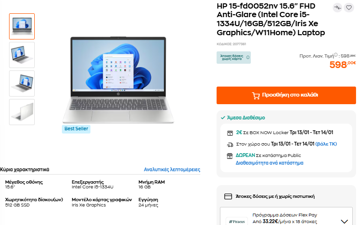
Task: Select the fourth closed-lid laptop thumbnail
Action: coord(22,112)
